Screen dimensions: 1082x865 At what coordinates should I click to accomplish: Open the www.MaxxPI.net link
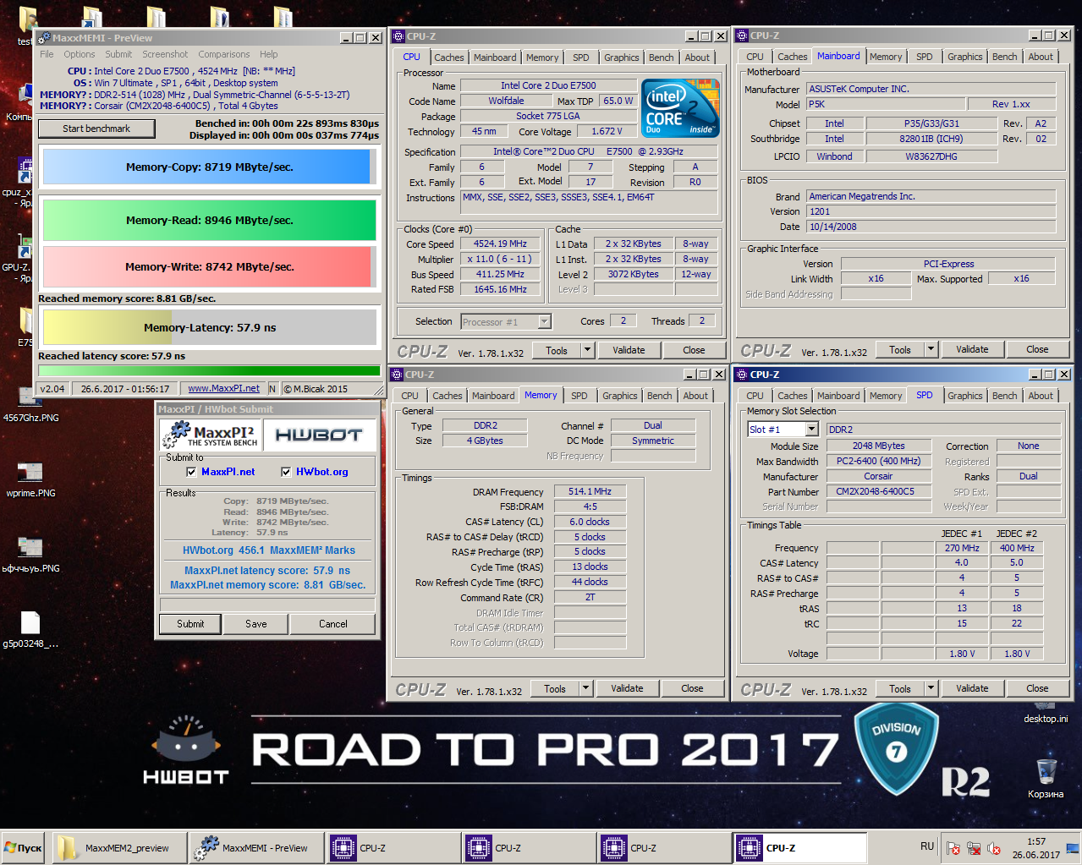(223, 388)
